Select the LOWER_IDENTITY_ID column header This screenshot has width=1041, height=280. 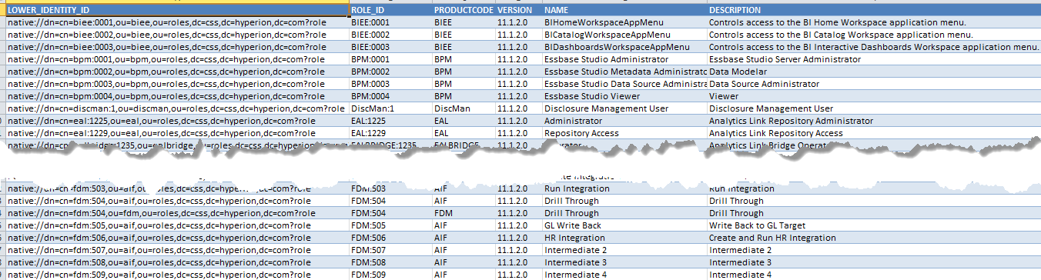177,11
